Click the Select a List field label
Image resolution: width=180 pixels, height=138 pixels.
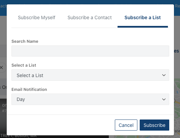click(24, 65)
